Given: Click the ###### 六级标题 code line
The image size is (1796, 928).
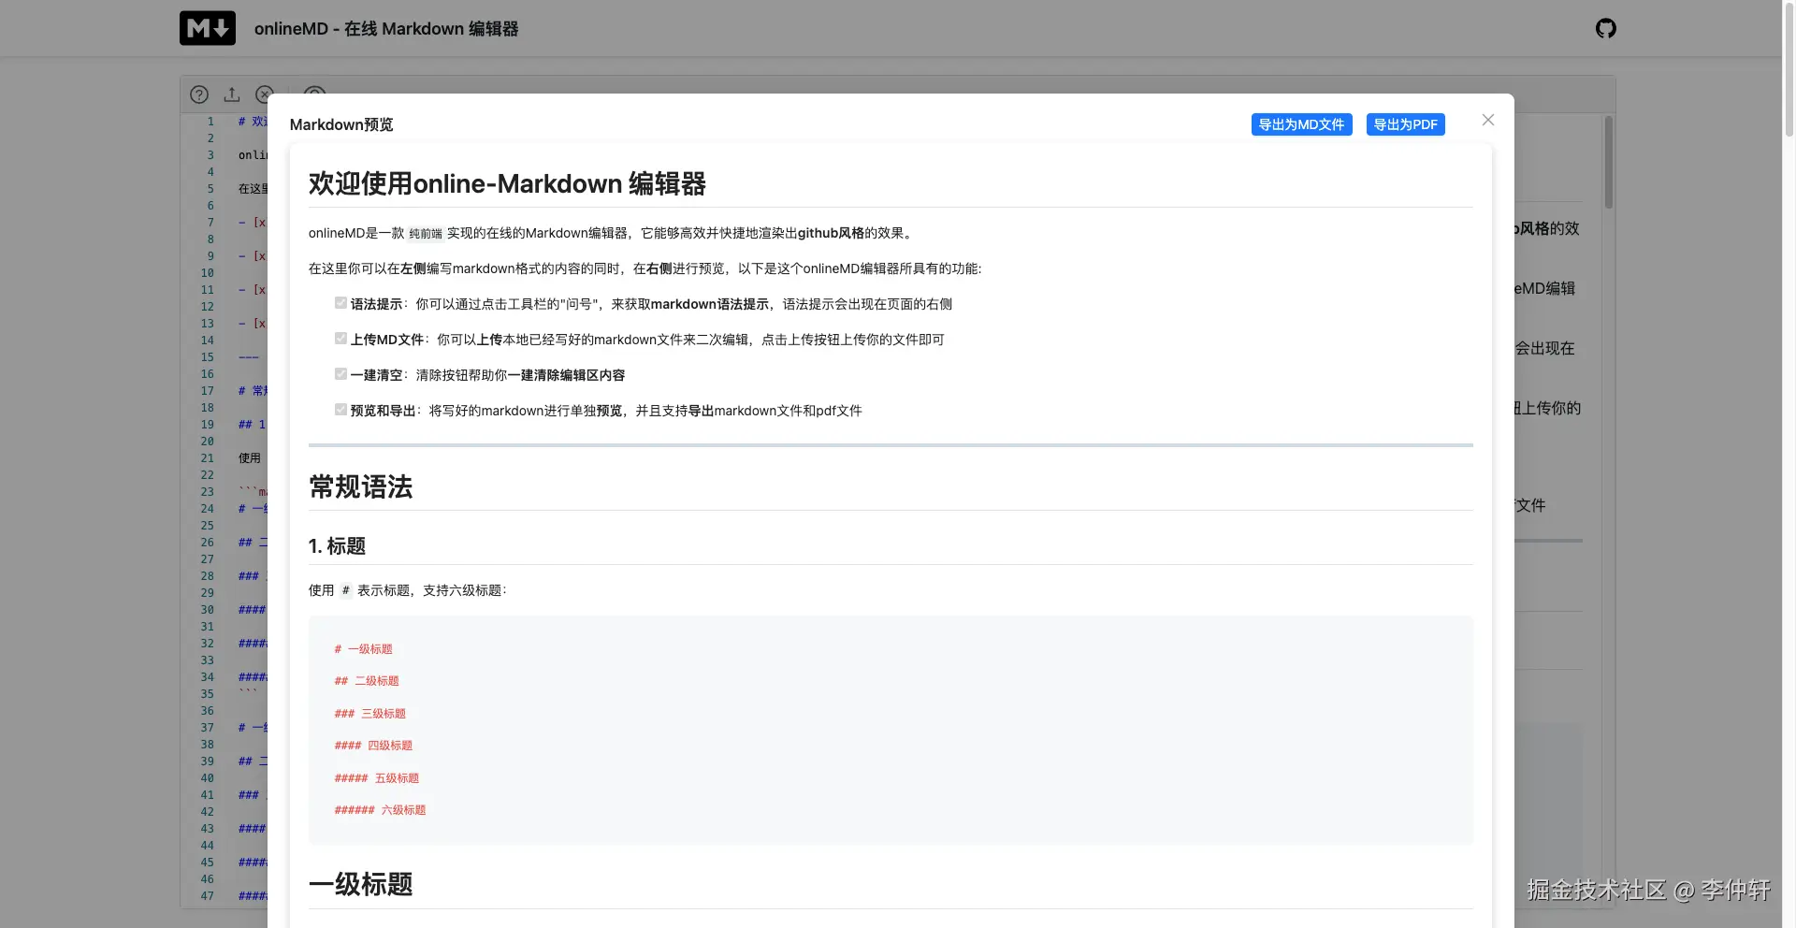Looking at the screenshot, I should [380, 810].
